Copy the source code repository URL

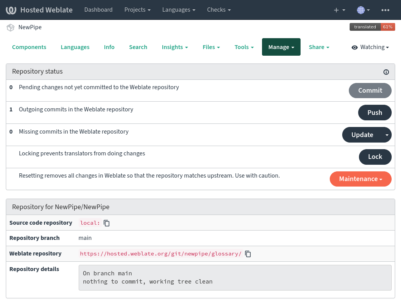(x=107, y=223)
